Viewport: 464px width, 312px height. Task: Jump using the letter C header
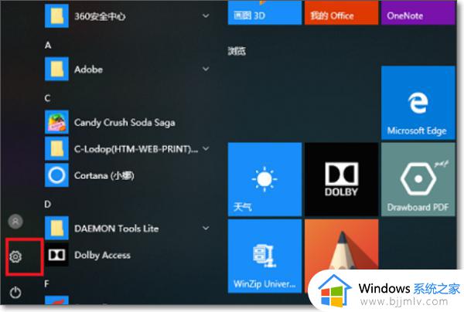point(47,98)
